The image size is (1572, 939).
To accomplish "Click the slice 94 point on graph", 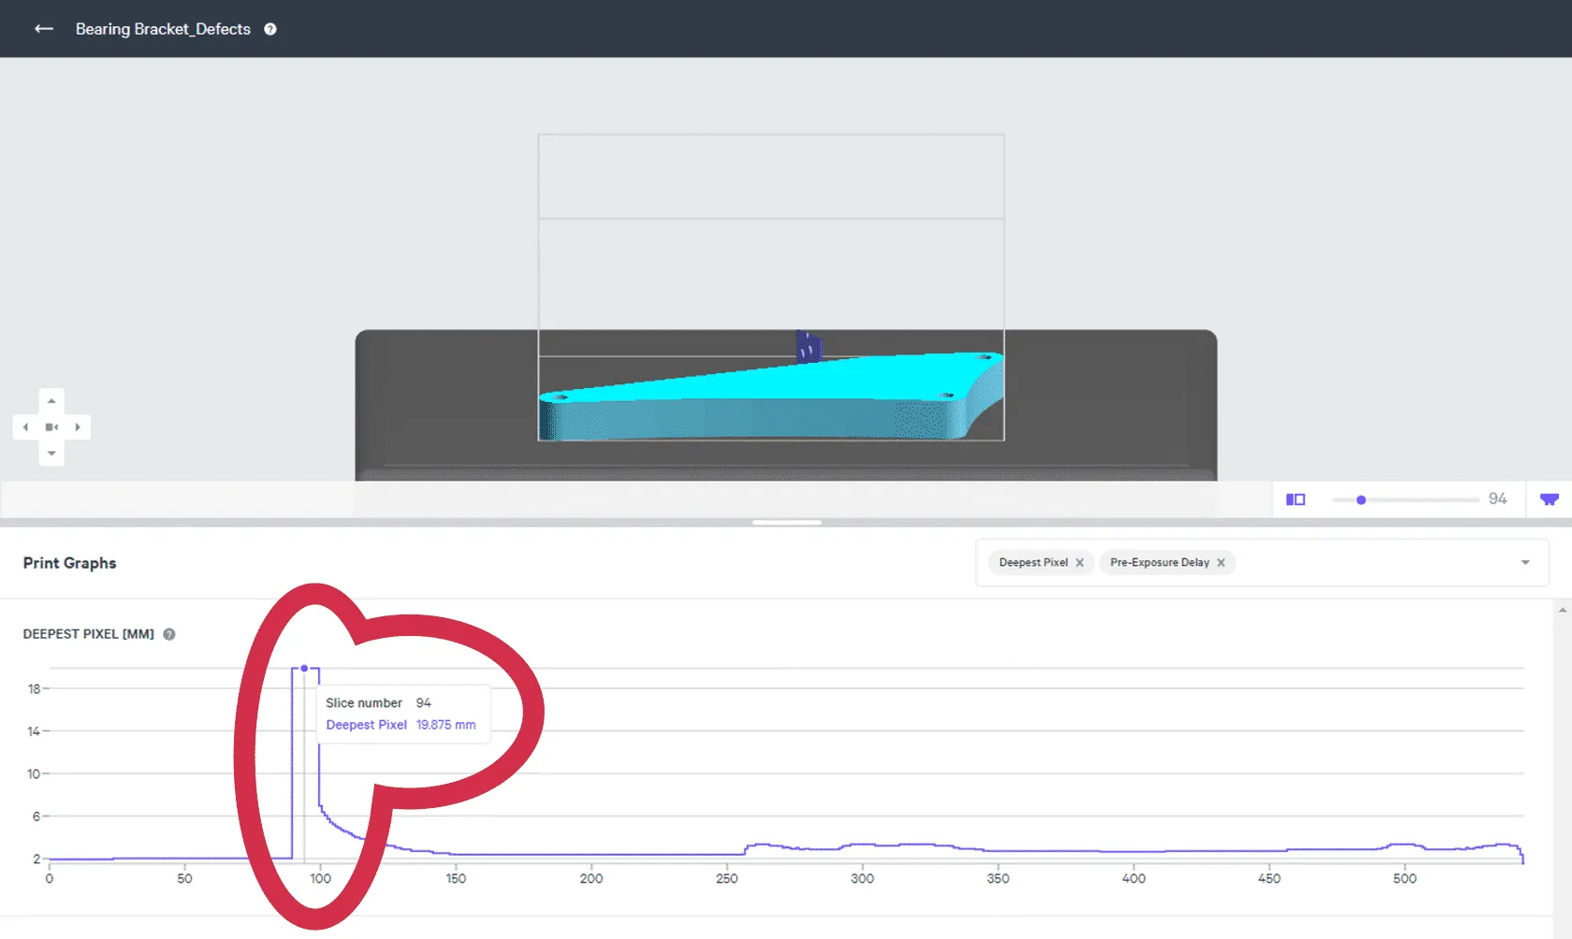I will [304, 668].
